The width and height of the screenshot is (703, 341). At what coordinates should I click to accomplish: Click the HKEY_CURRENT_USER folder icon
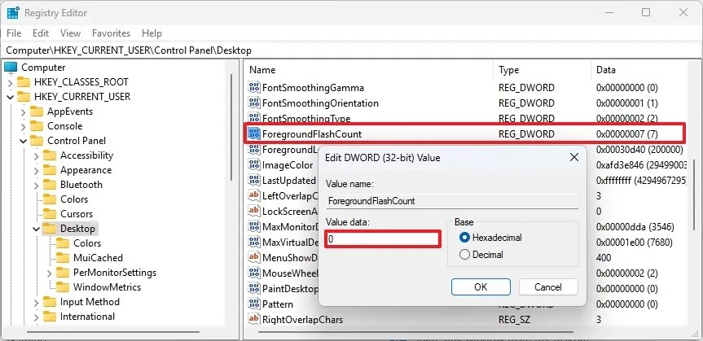click(24, 97)
